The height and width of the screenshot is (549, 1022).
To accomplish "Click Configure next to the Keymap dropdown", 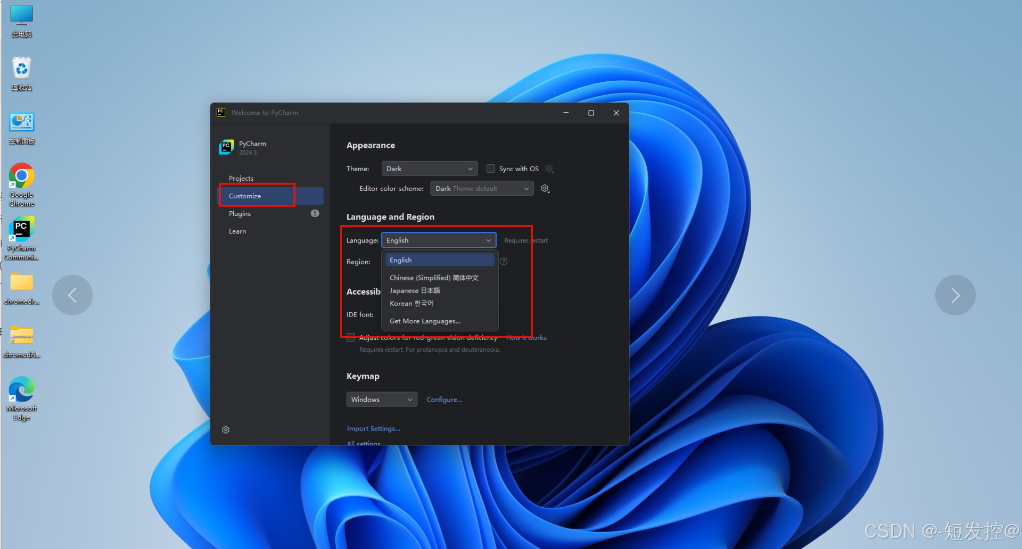I will [x=444, y=399].
